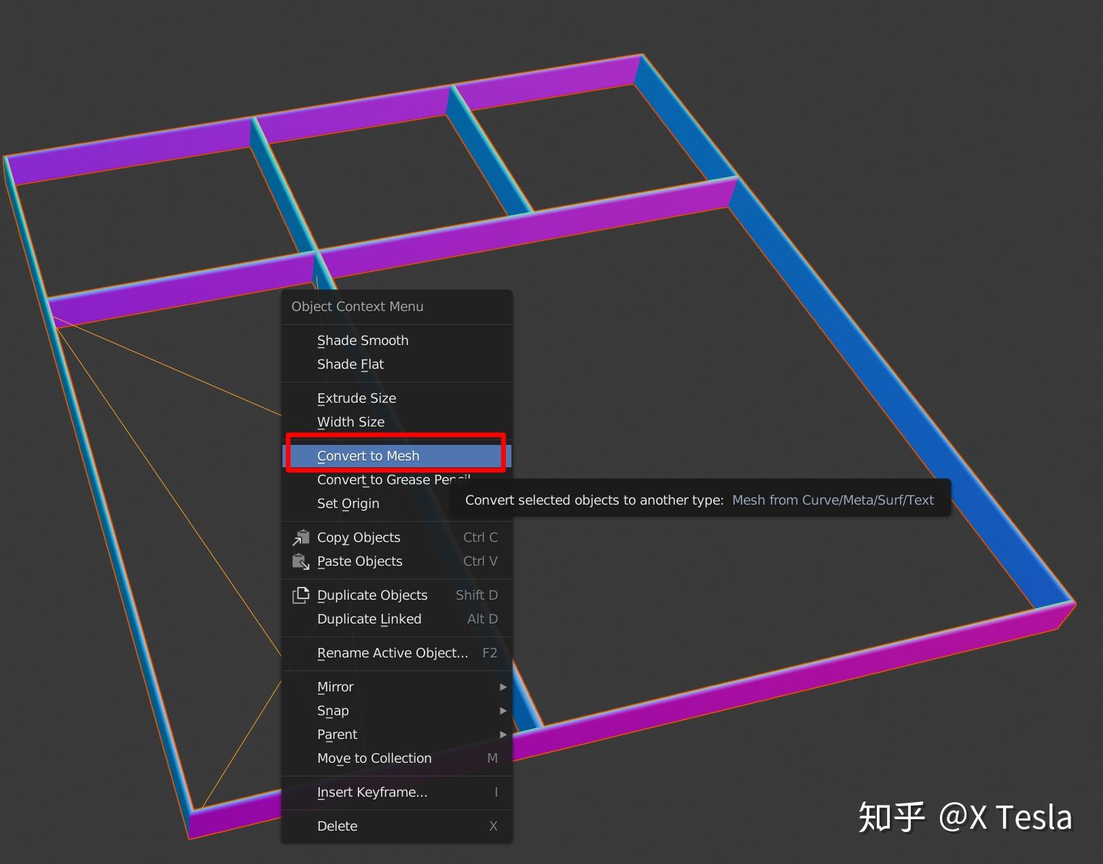Delete the selected object
Viewport: 1103px width, 864px height.
[x=336, y=826]
